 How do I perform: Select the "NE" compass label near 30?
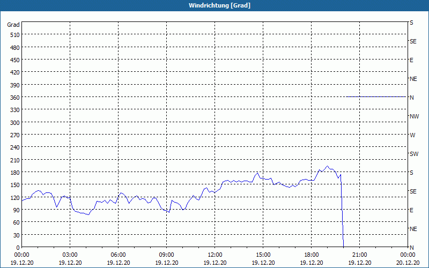[x=413, y=229]
